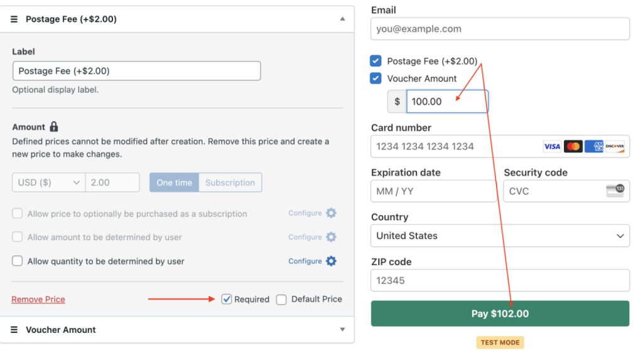Open the Country dropdown
643x353 pixels.
500,236
